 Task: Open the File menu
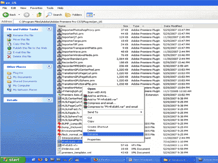5,8
